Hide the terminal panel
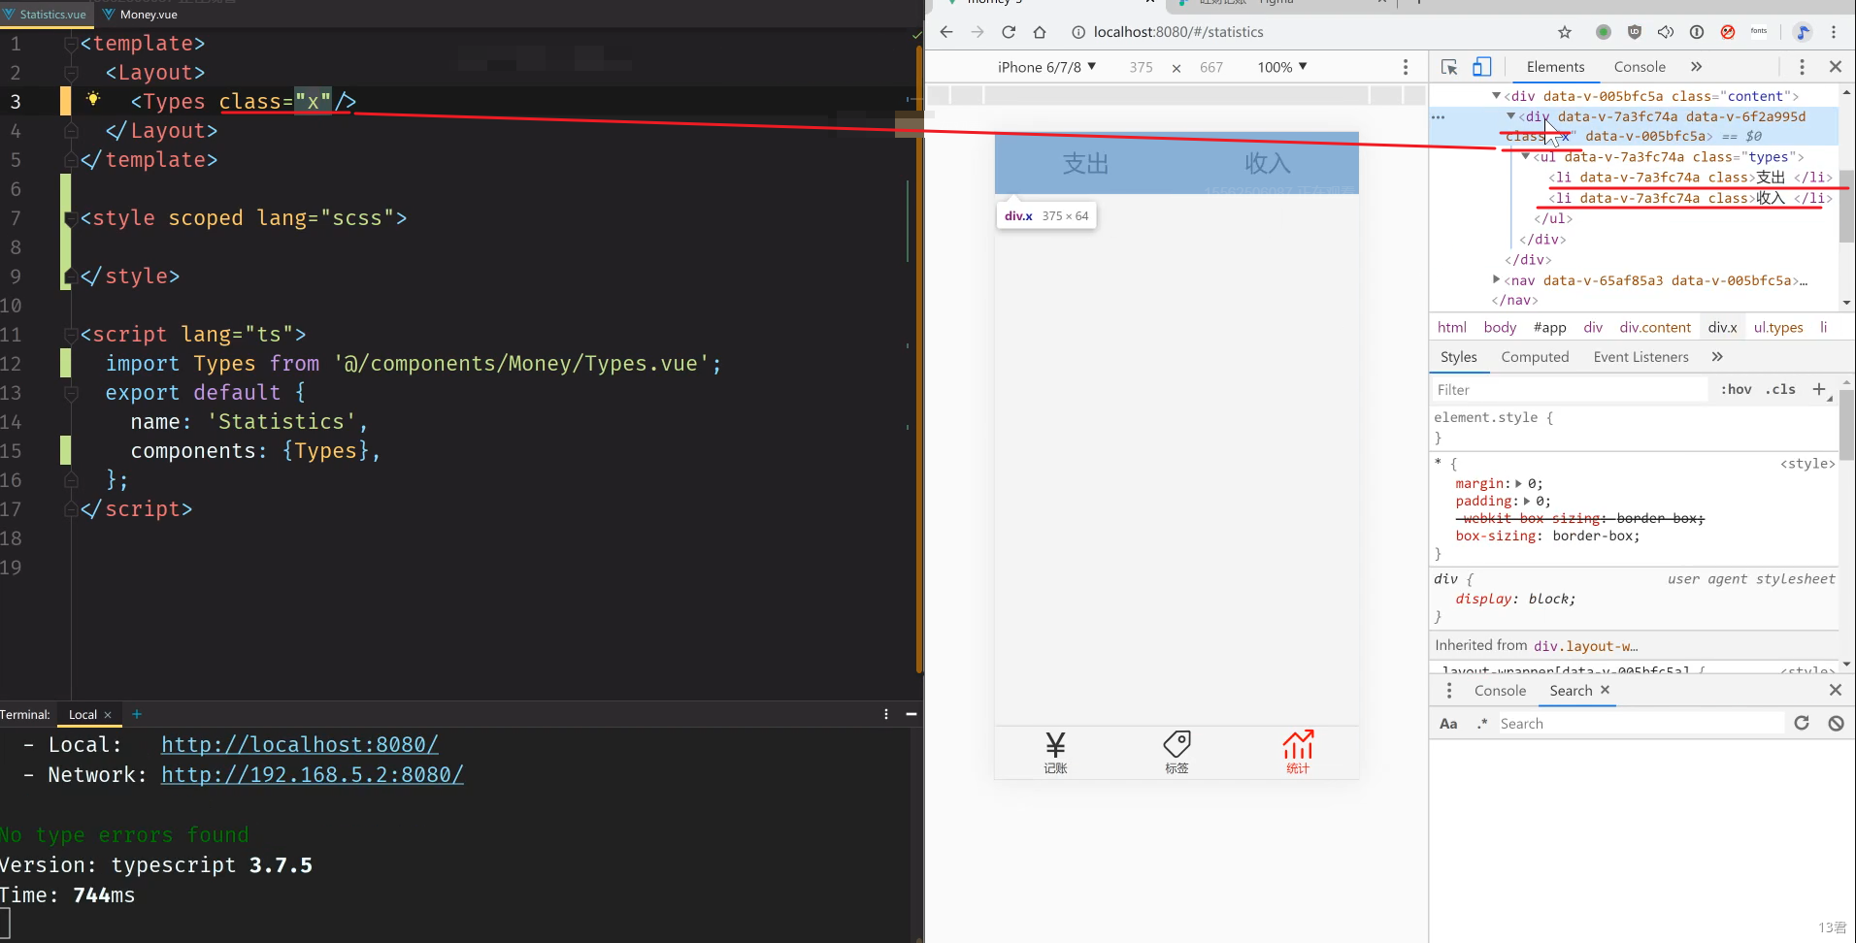Screen dimensions: 1856x943 [911, 714]
